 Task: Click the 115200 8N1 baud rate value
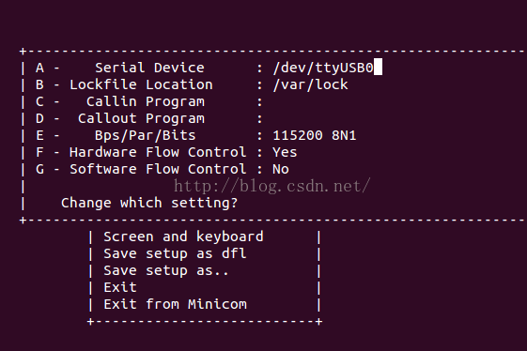(315, 136)
